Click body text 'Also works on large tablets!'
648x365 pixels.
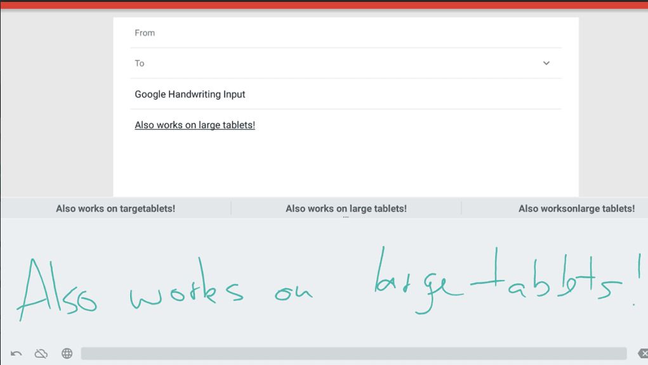pyautogui.click(x=195, y=125)
